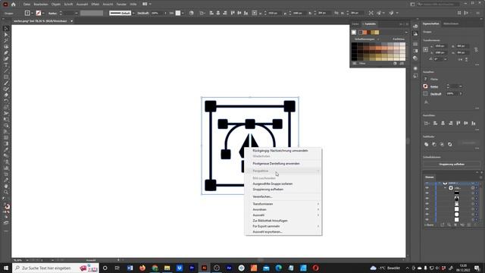Open Premiere Pro from the taskbar

pyautogui.click(x=192, y=268)
